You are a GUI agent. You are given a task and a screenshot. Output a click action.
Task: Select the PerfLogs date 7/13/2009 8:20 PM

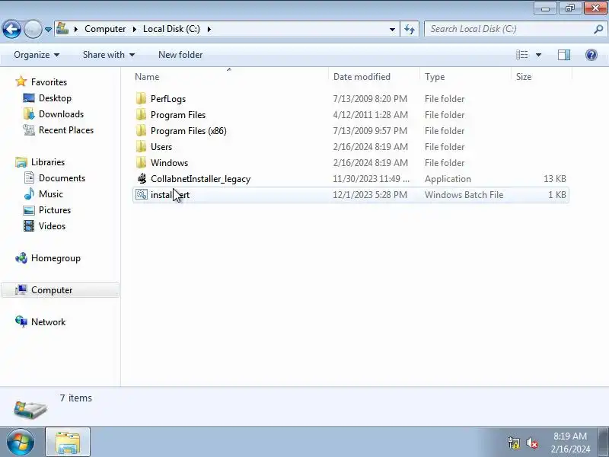pos(370,99)
